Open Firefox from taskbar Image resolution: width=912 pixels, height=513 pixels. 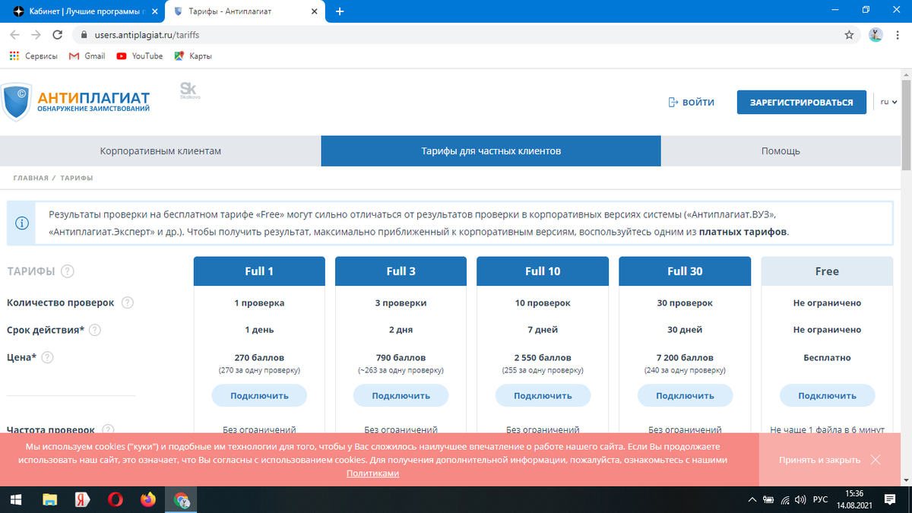coord(148,499)
